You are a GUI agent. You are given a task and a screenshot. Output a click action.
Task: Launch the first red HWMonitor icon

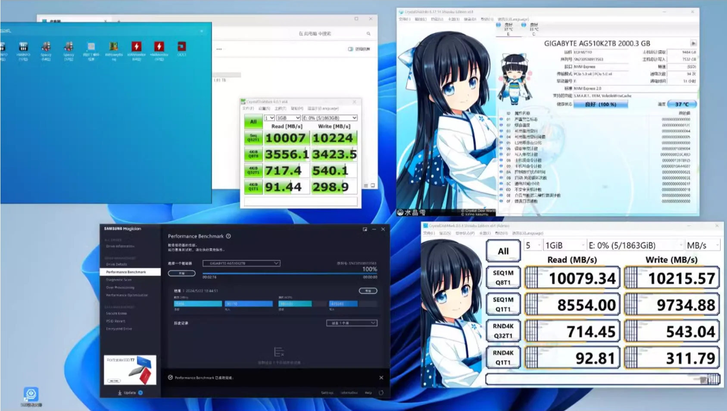tap(136, 47)
